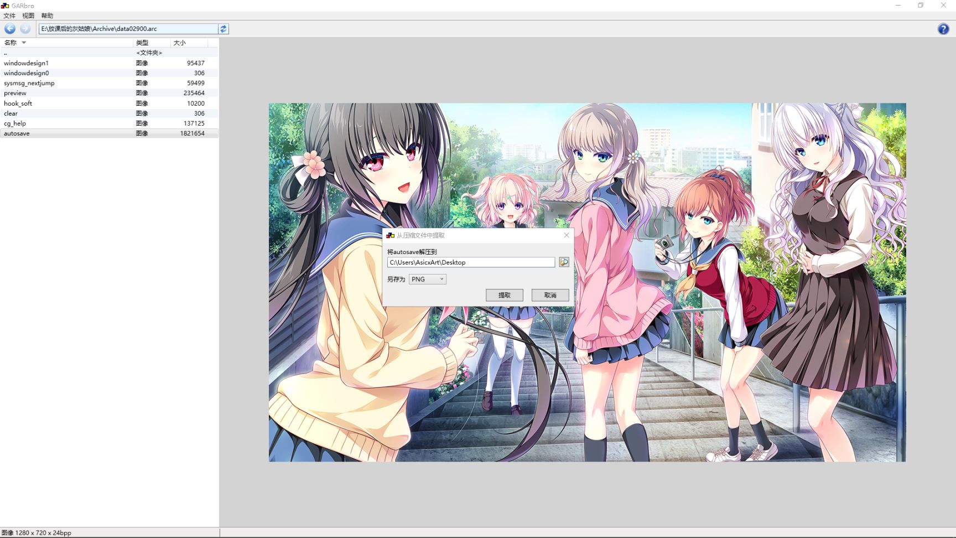Open the blue help question icon
This screenshot has height=538, width=956.
[x=943, y=29]
